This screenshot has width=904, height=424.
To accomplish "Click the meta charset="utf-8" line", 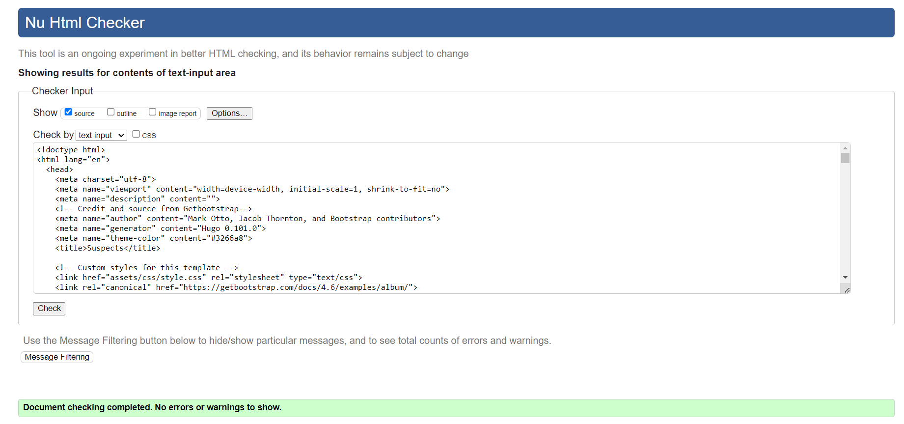I will (106, 179).
